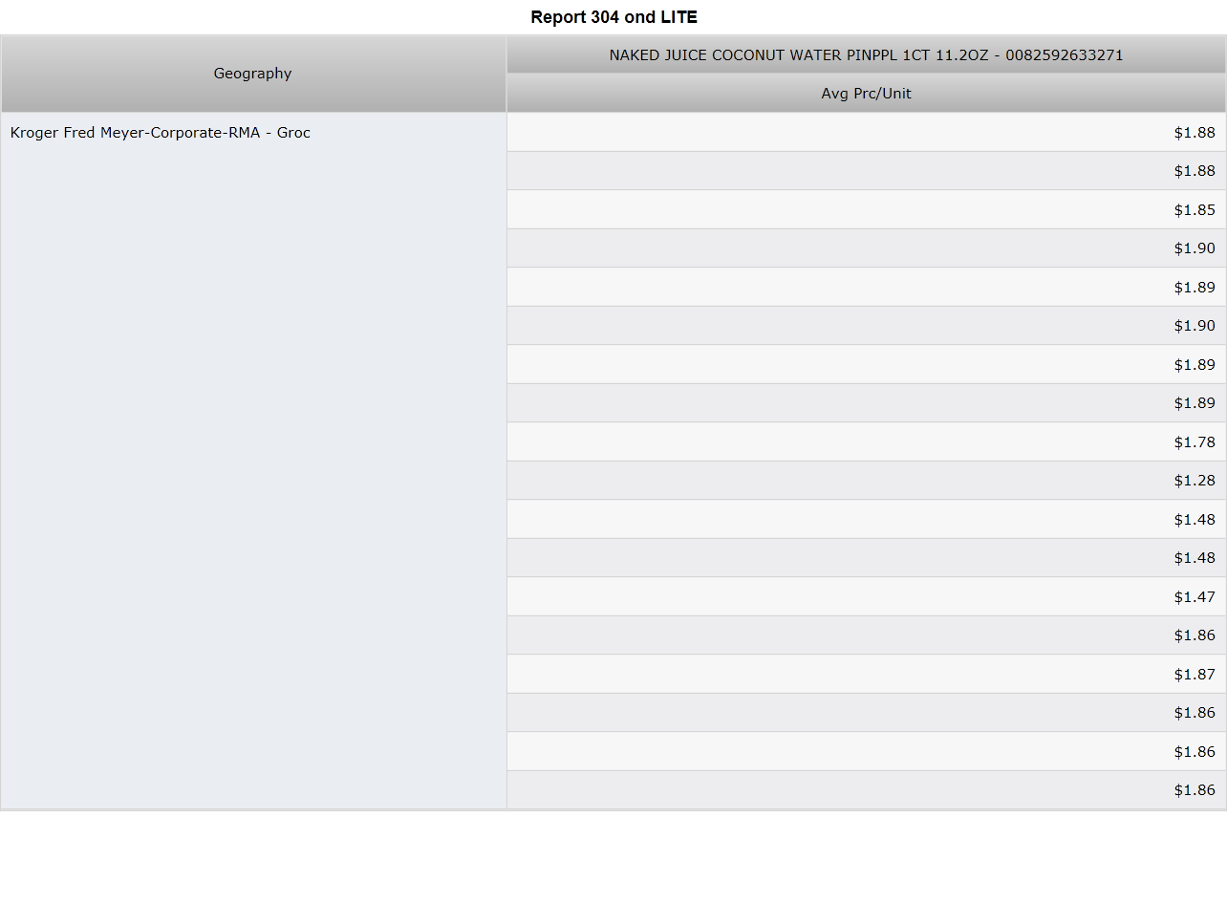Select the $1.86 cell just below $1.47
The width and height of the screenshot is (1227, 904).
point(866,635)
